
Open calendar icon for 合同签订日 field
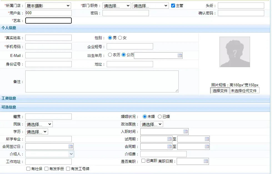(x=71, y=147)
